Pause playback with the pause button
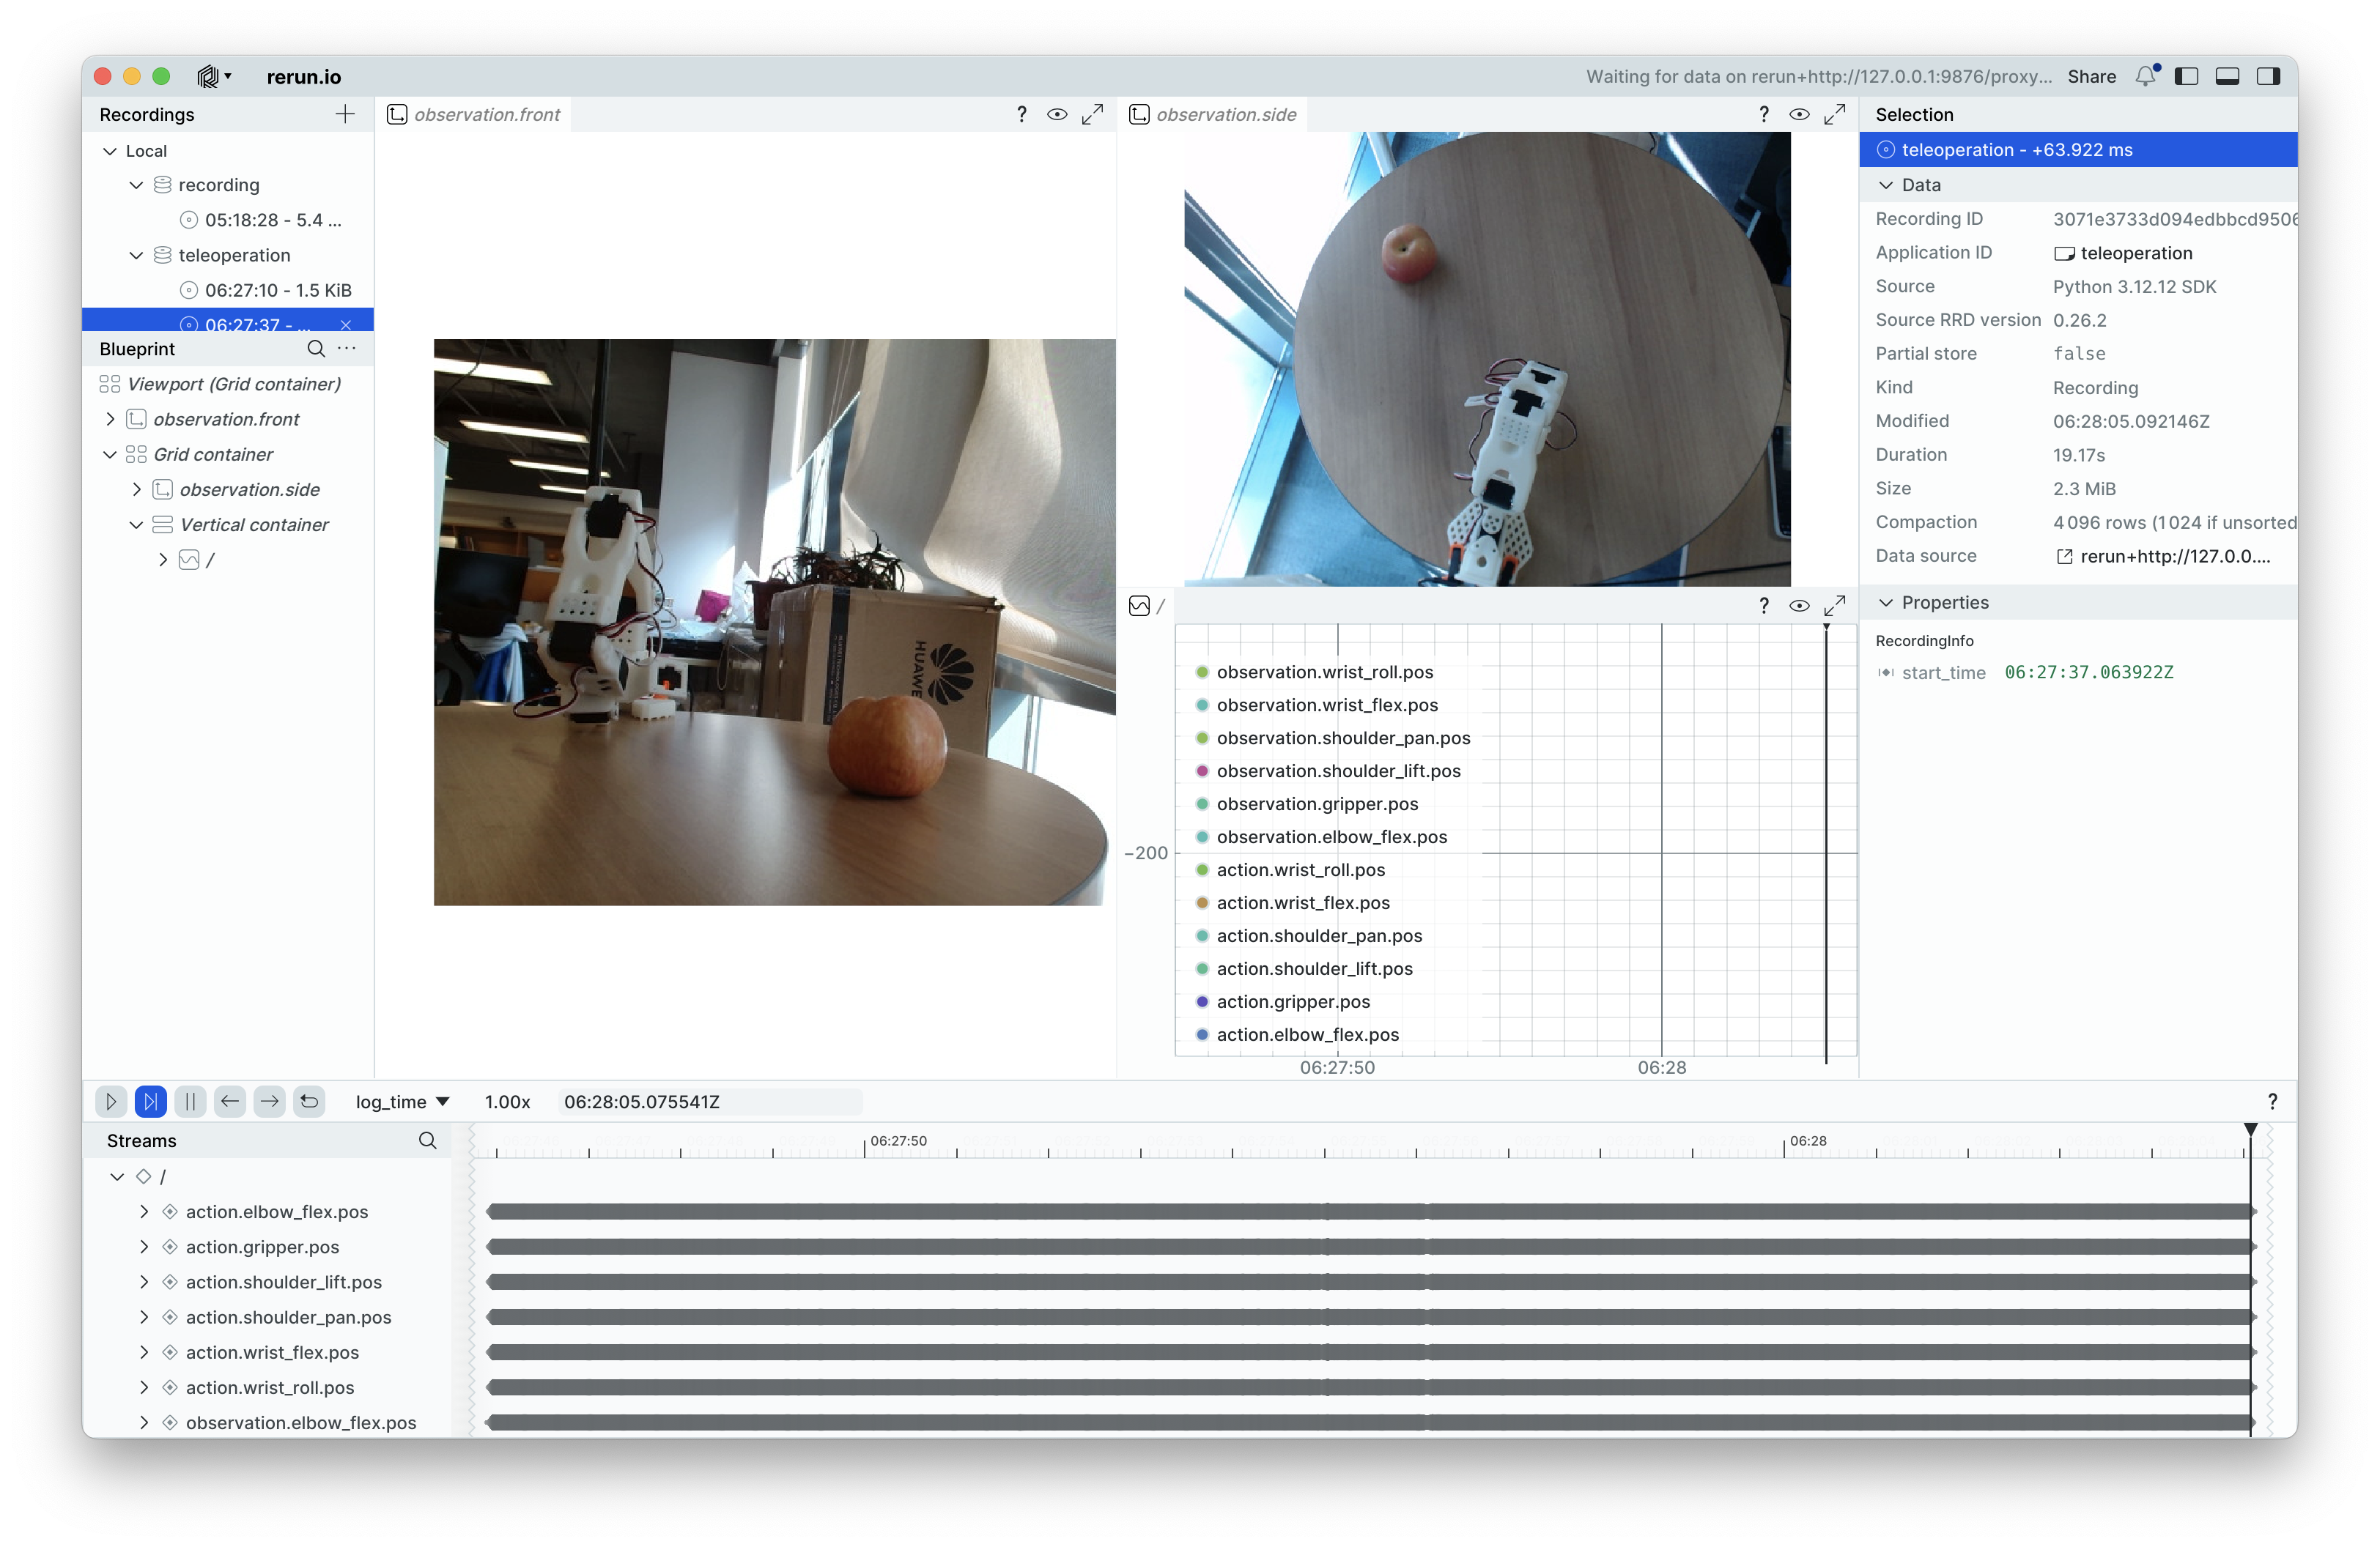The height and width of the screenshot is (1547, 2380). (x=190, y=1102)
